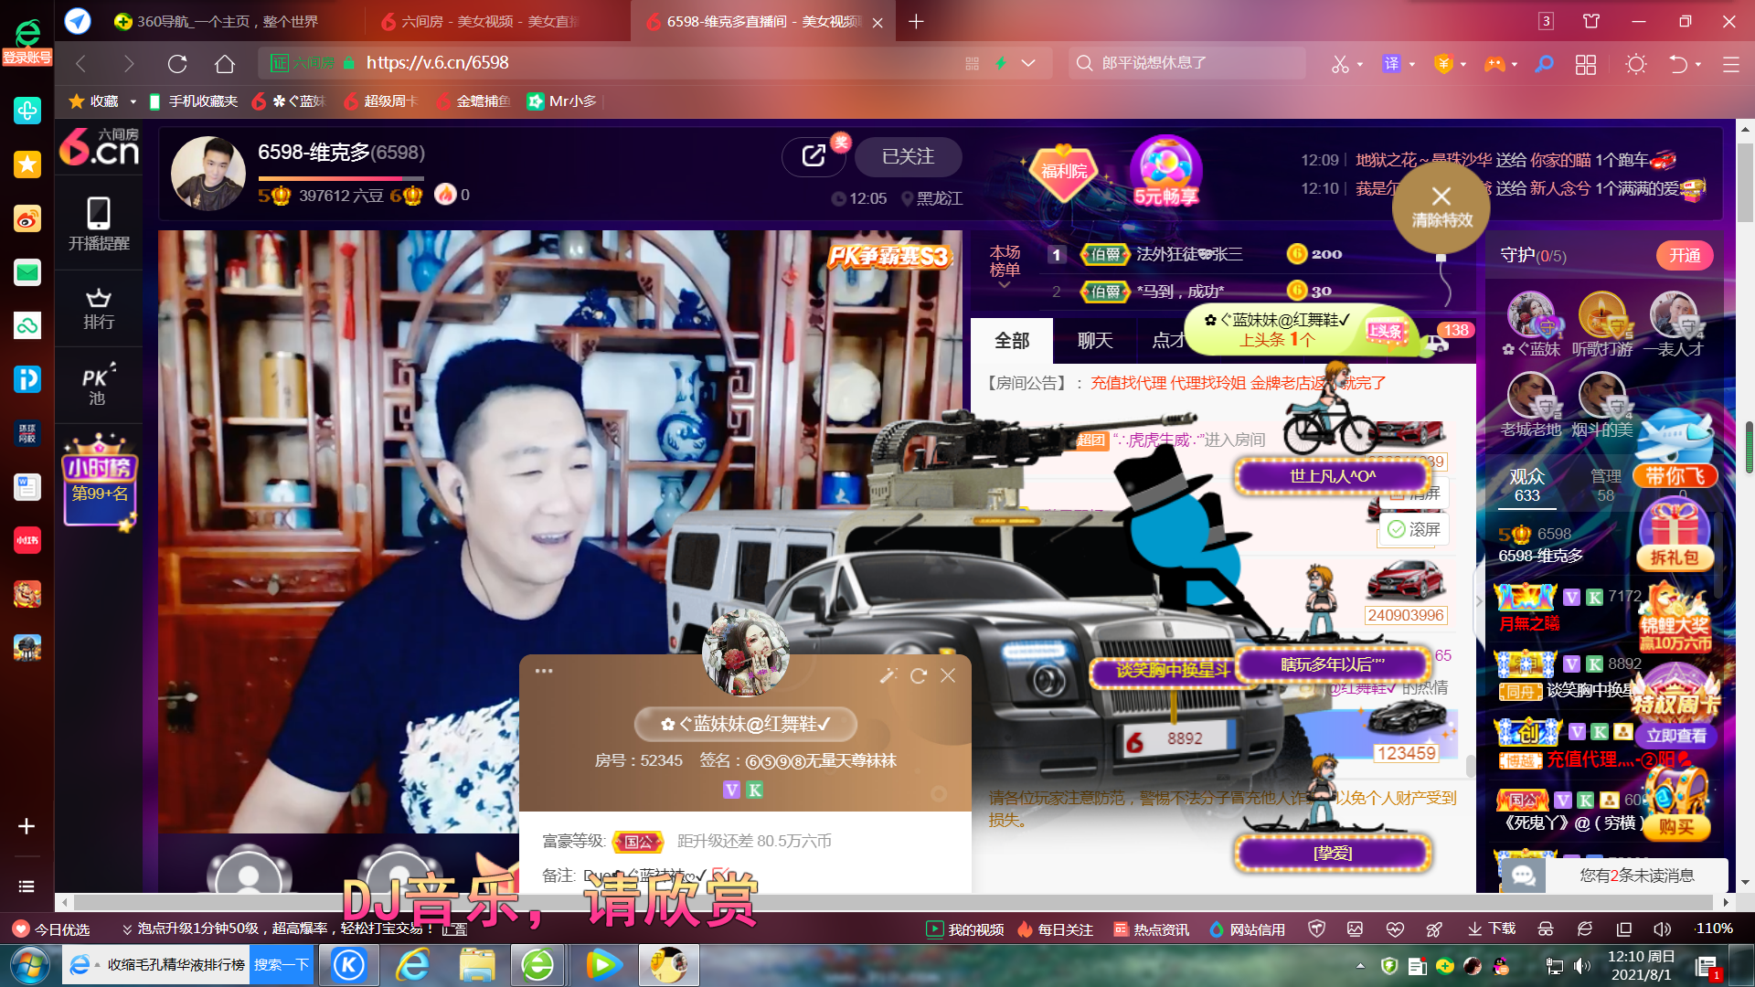Open the 拆礼包 gift box icon
Viewport: 1755px width, 987px height.
pyautogui.click(x=1675, y=536)
